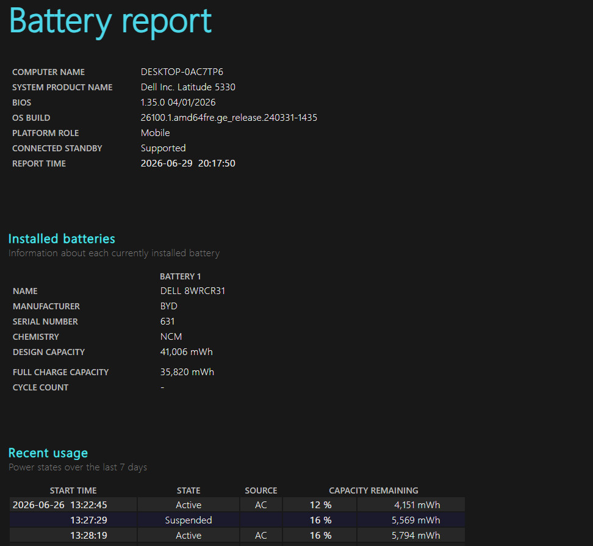Select the CHEMISTRY label
Screen dimensions: 593x546
35,337
